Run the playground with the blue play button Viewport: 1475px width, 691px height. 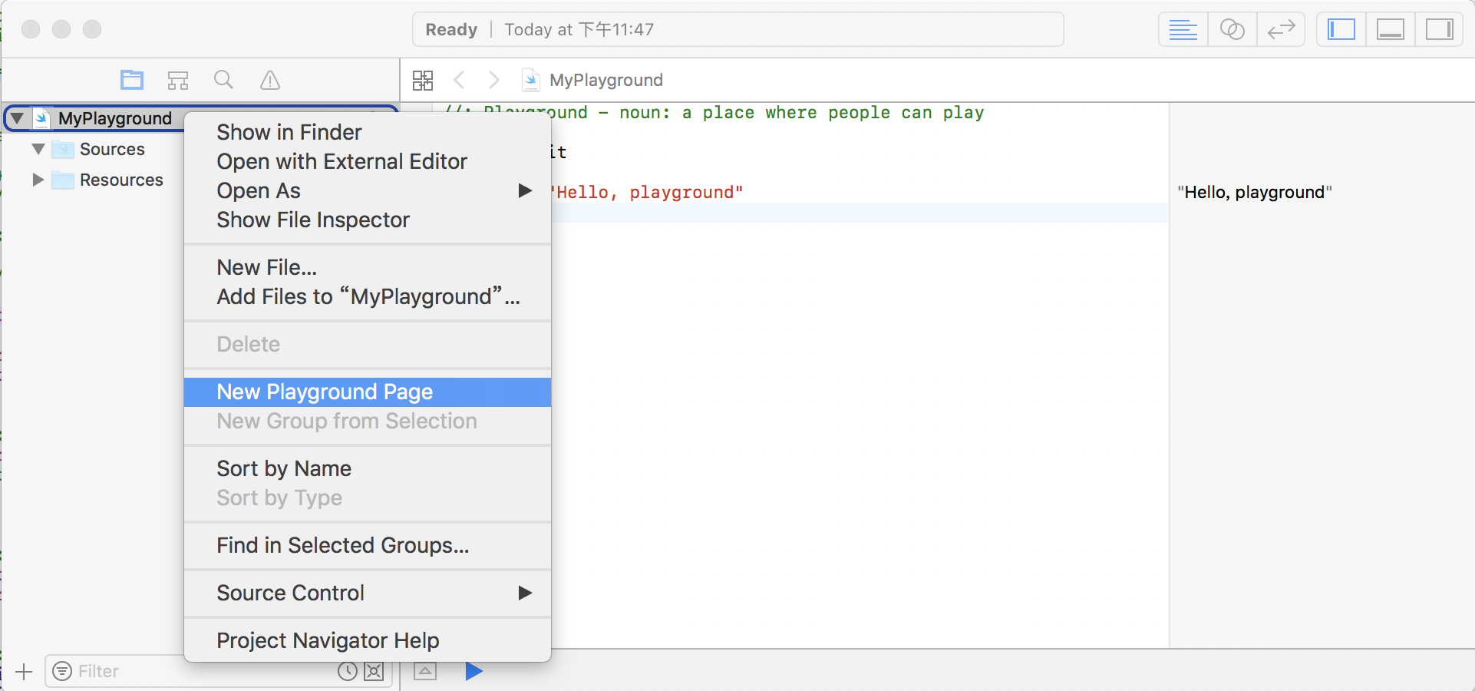474,671
